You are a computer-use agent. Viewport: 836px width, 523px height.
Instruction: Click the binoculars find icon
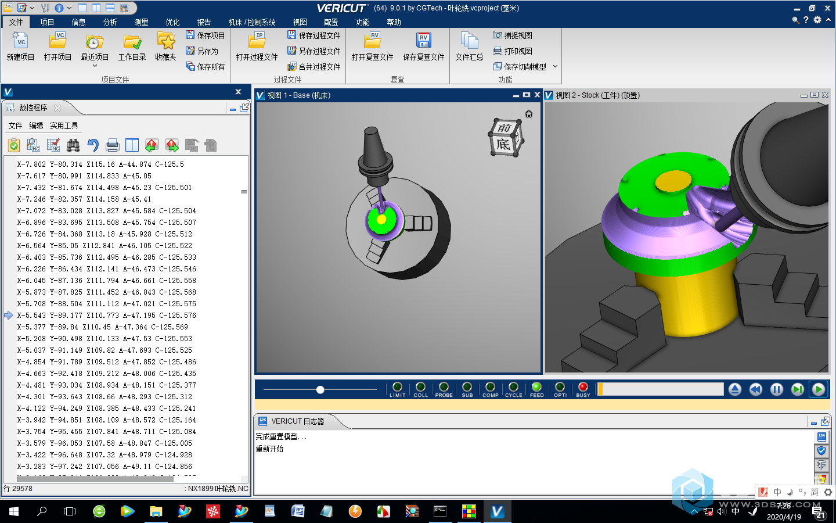click(73, 145)
